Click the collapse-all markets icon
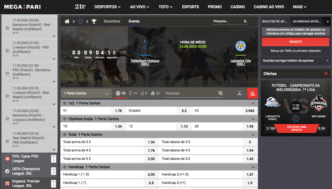Viewport: 332px width, 189px height. [x=240, y=93]
